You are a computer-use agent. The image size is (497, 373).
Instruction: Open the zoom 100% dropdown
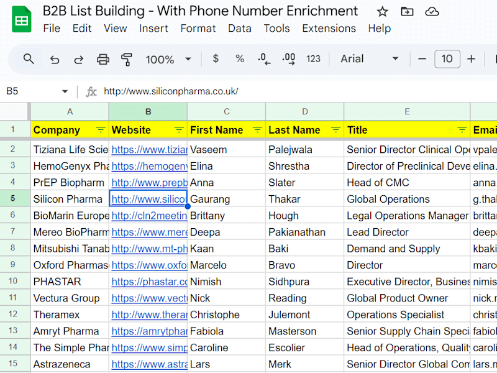coord(168,59)
